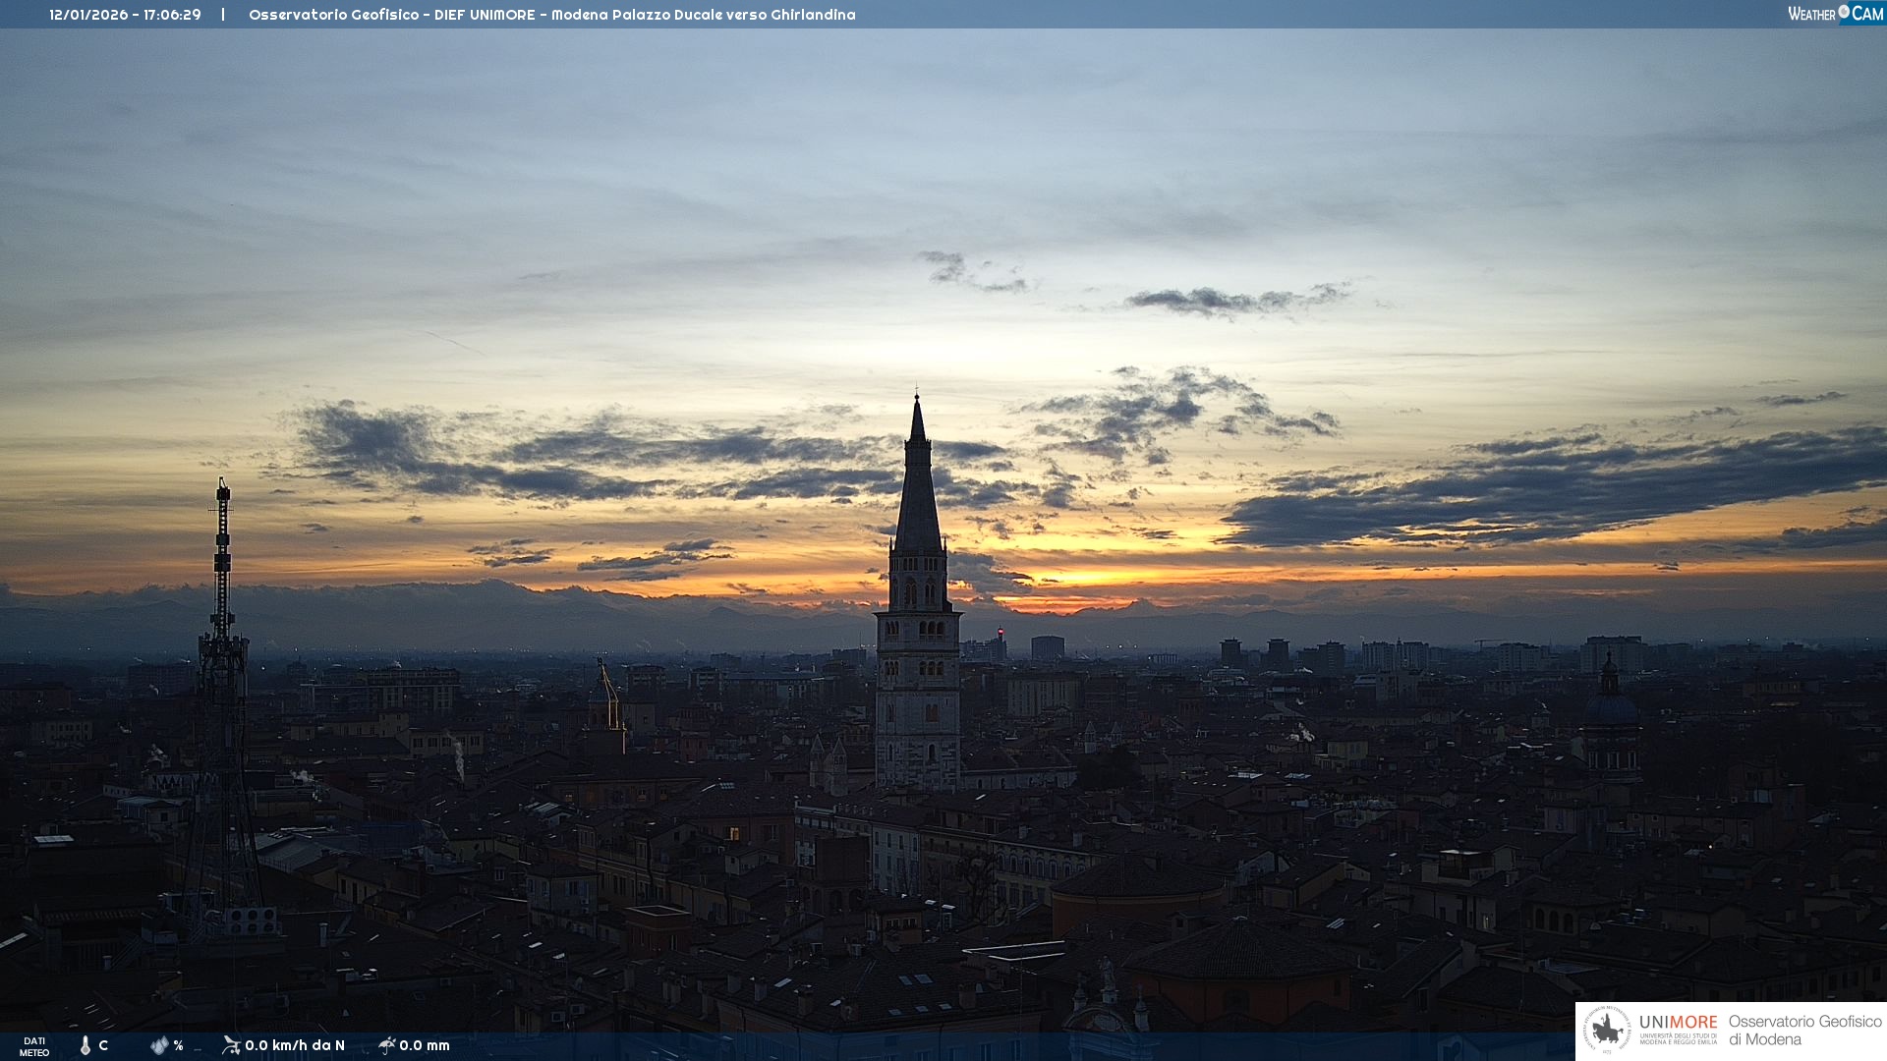The width and height of the screenshot is (1887, 1061).
Task: Click the UNIMORE university name text
Action: point(1678,1023)
